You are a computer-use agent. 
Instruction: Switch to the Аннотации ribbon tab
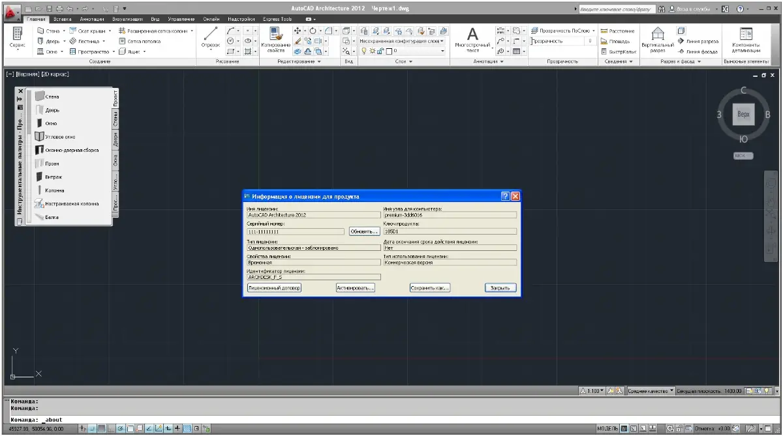pyautogui.click(x=93, y=20)
